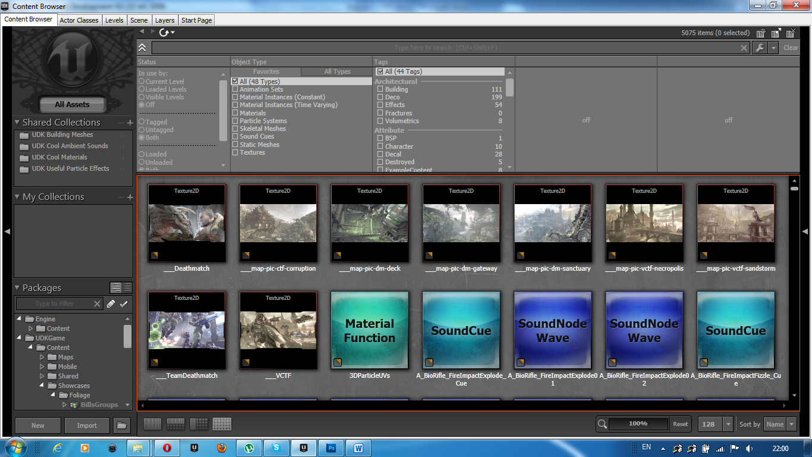
Task: Check the Materials object type filter
Action: [x=235, y=113]
